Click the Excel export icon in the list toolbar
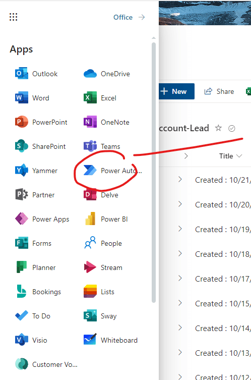 pyautogui.click(x=248, y=91)
